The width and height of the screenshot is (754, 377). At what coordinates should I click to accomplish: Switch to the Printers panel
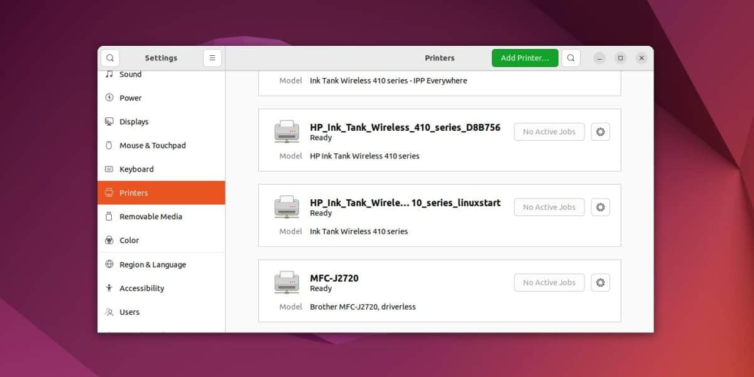pos(133,193)
